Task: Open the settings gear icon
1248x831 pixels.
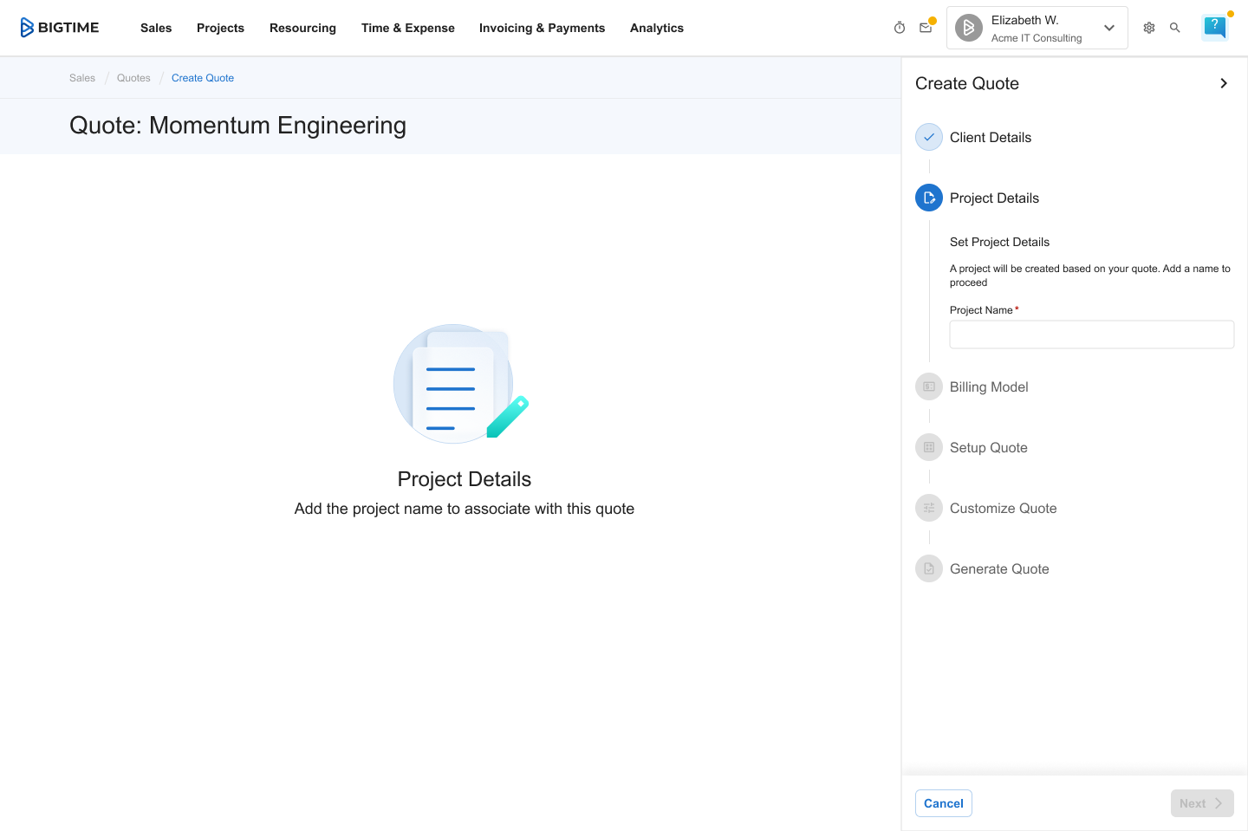Action: 1149,28
